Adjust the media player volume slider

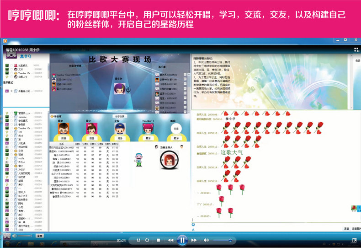click(223, 240)
